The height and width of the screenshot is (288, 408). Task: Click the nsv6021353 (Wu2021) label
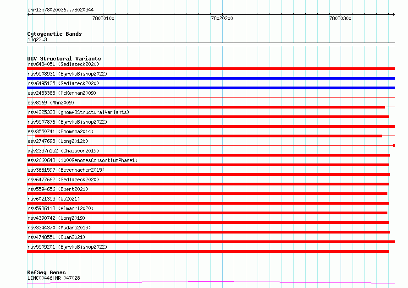(x=54, y=199)
